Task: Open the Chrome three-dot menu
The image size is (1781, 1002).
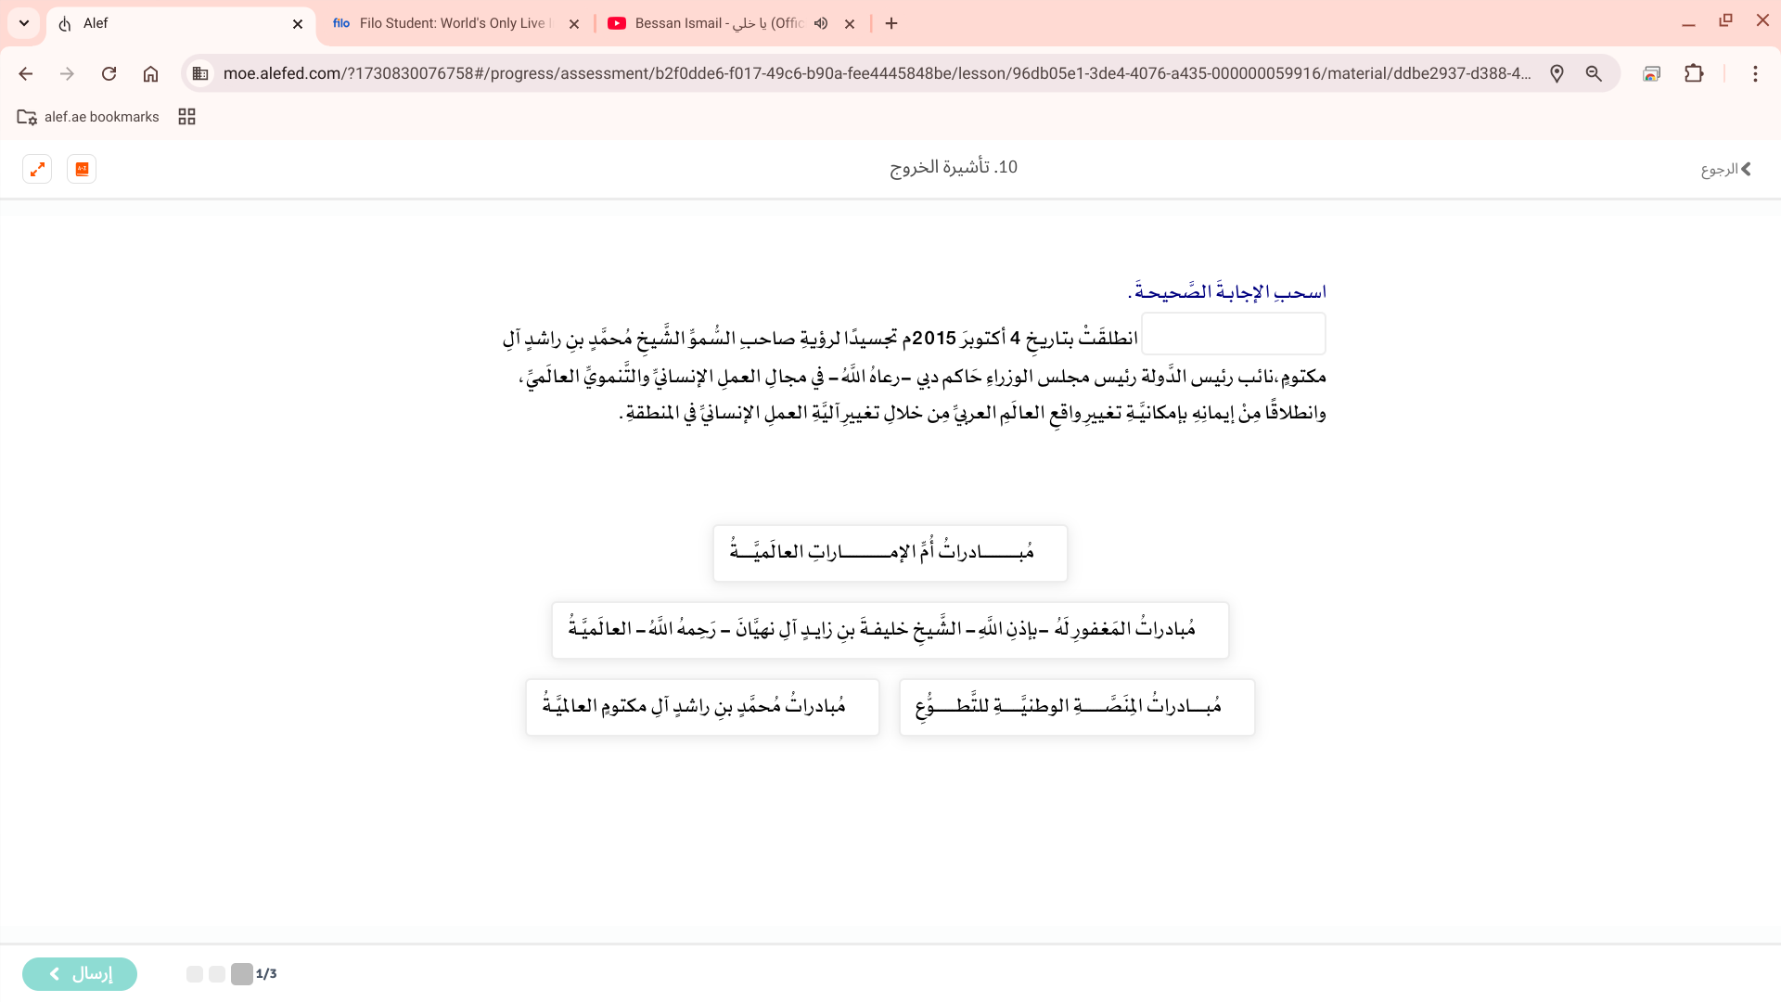Action: point(1755,73)
